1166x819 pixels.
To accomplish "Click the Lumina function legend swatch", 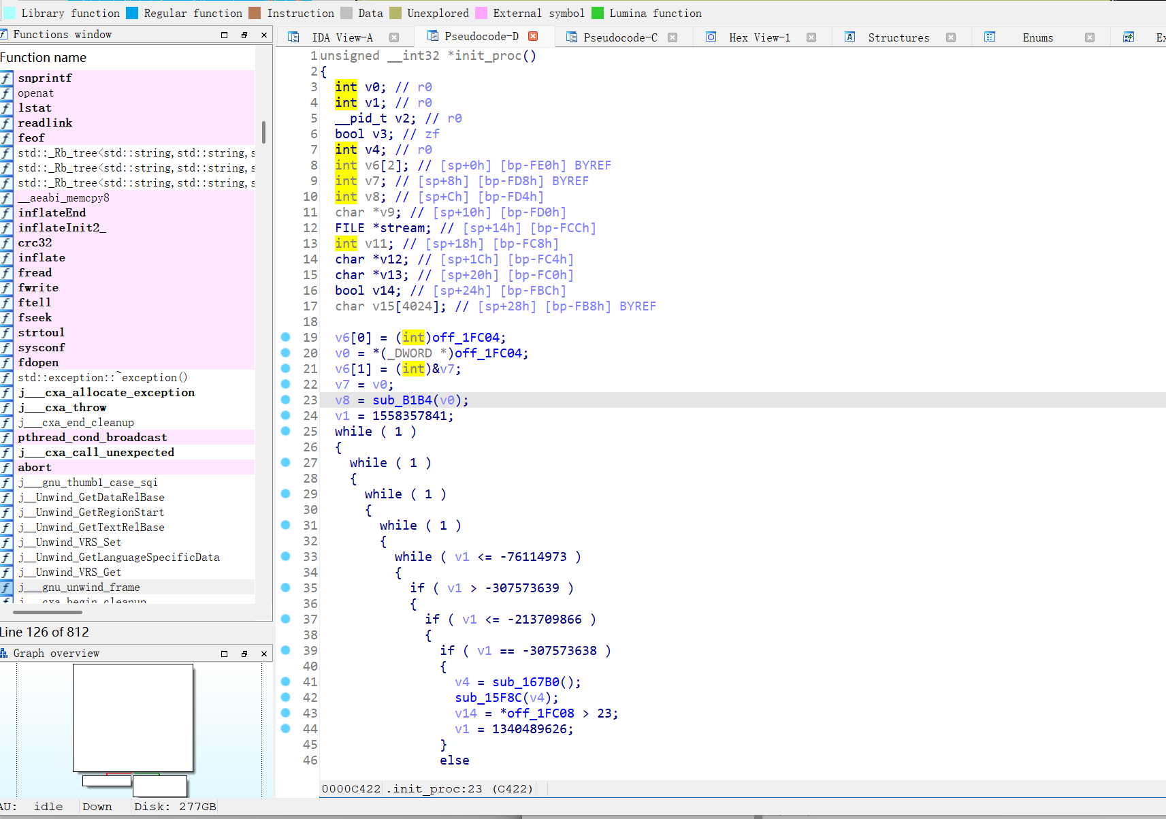I will tap(598, 13).
